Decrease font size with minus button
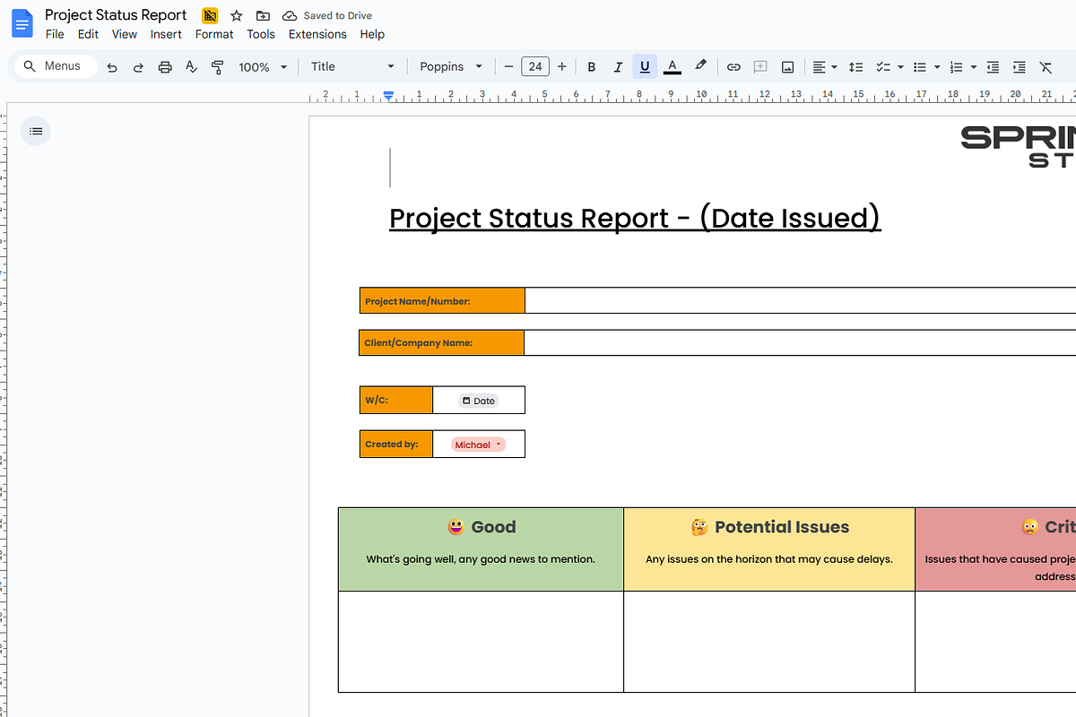This screenshot has height=717, width=1076. coord(508,67)
